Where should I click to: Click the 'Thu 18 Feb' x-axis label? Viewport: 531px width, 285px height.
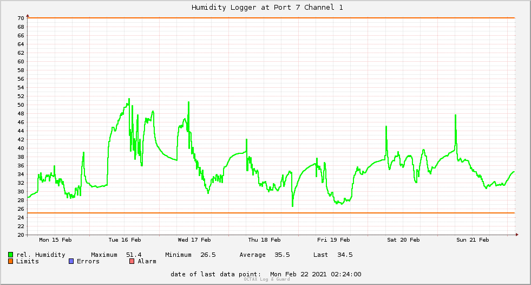click(x=264, y=240)
